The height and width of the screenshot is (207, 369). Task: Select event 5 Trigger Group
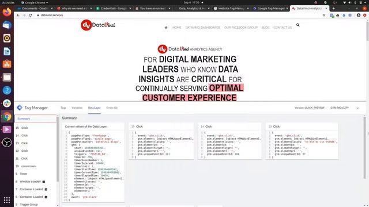(35, 205)
